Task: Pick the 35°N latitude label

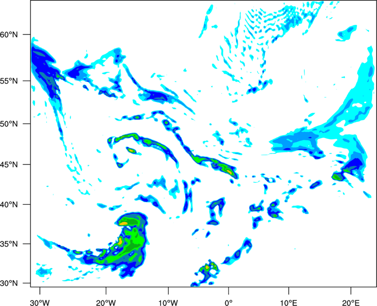Action: [9, 244]
